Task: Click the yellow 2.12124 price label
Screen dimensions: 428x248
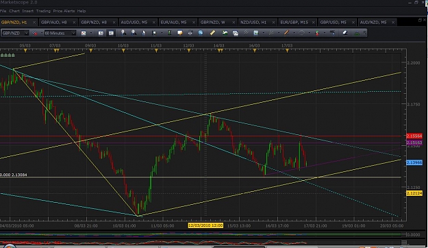Action: [x=414, y=193]
